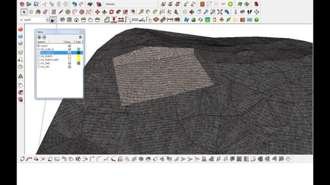The image size is (330, 185).
Task: Click the add layer plus button
Action: (x=39, y=37)
